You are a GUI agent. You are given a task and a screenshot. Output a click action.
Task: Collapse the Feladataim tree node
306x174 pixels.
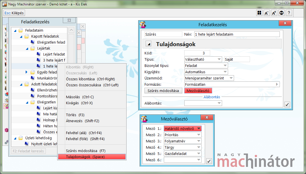tap(15, 30)
